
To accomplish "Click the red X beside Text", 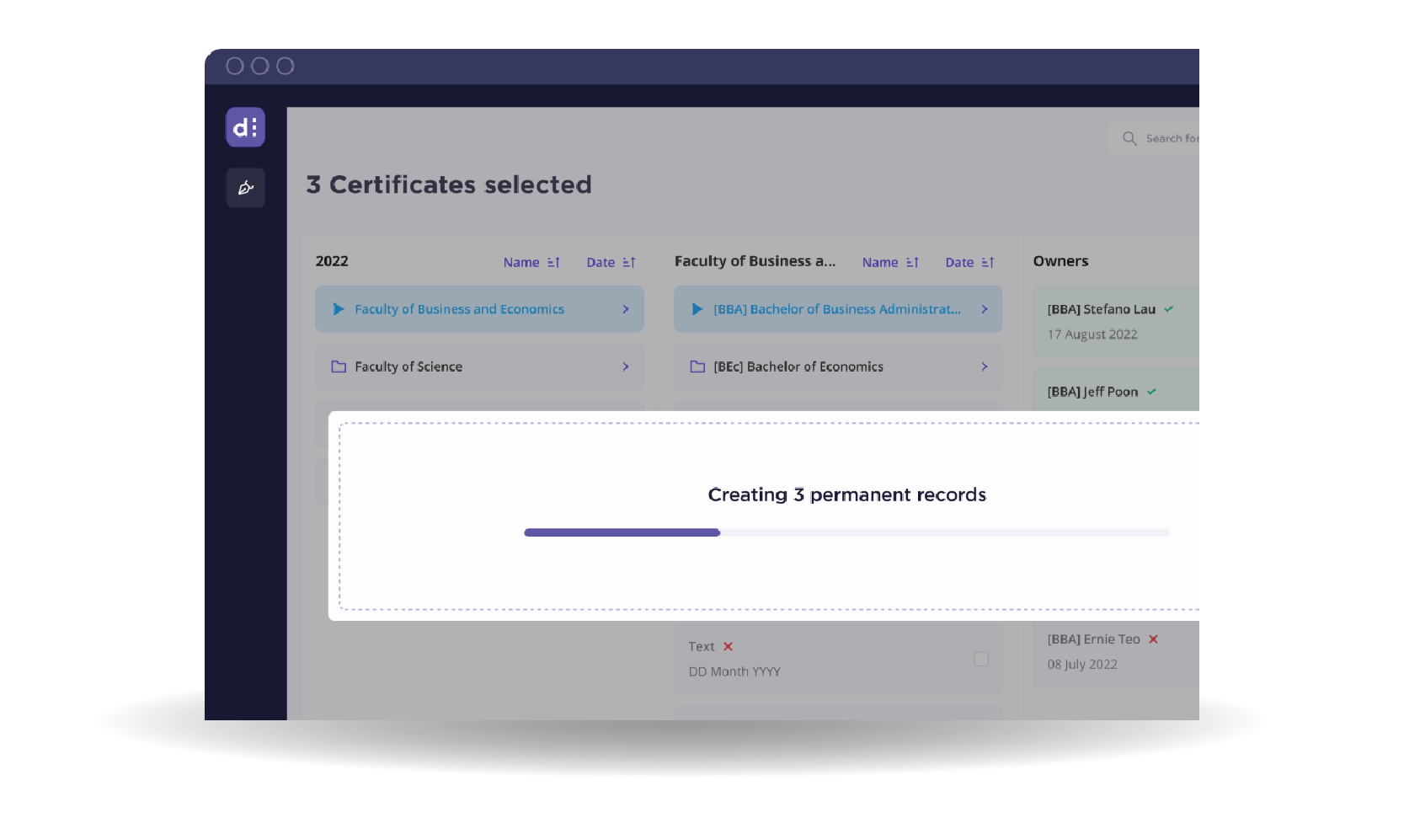I will click(729, 646).
